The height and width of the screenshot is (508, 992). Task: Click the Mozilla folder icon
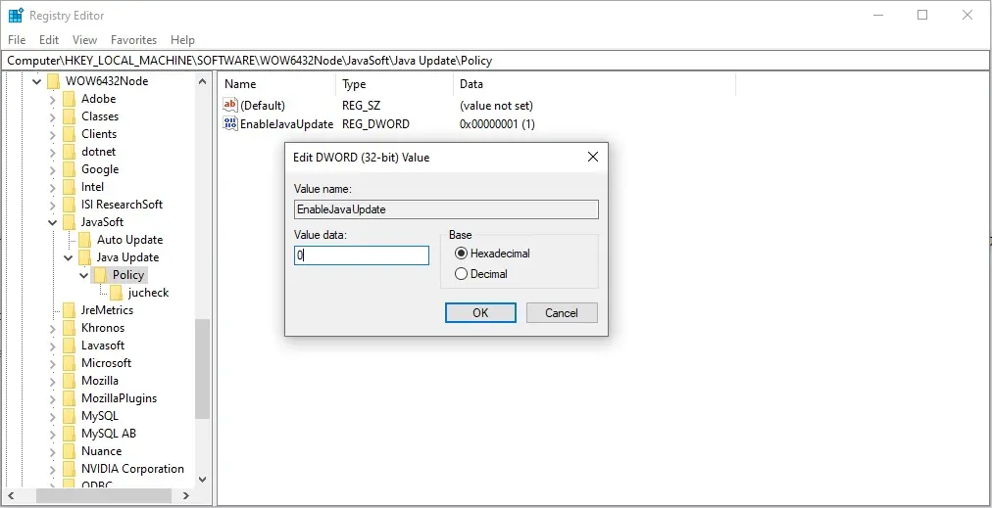(x=69, y=381)
